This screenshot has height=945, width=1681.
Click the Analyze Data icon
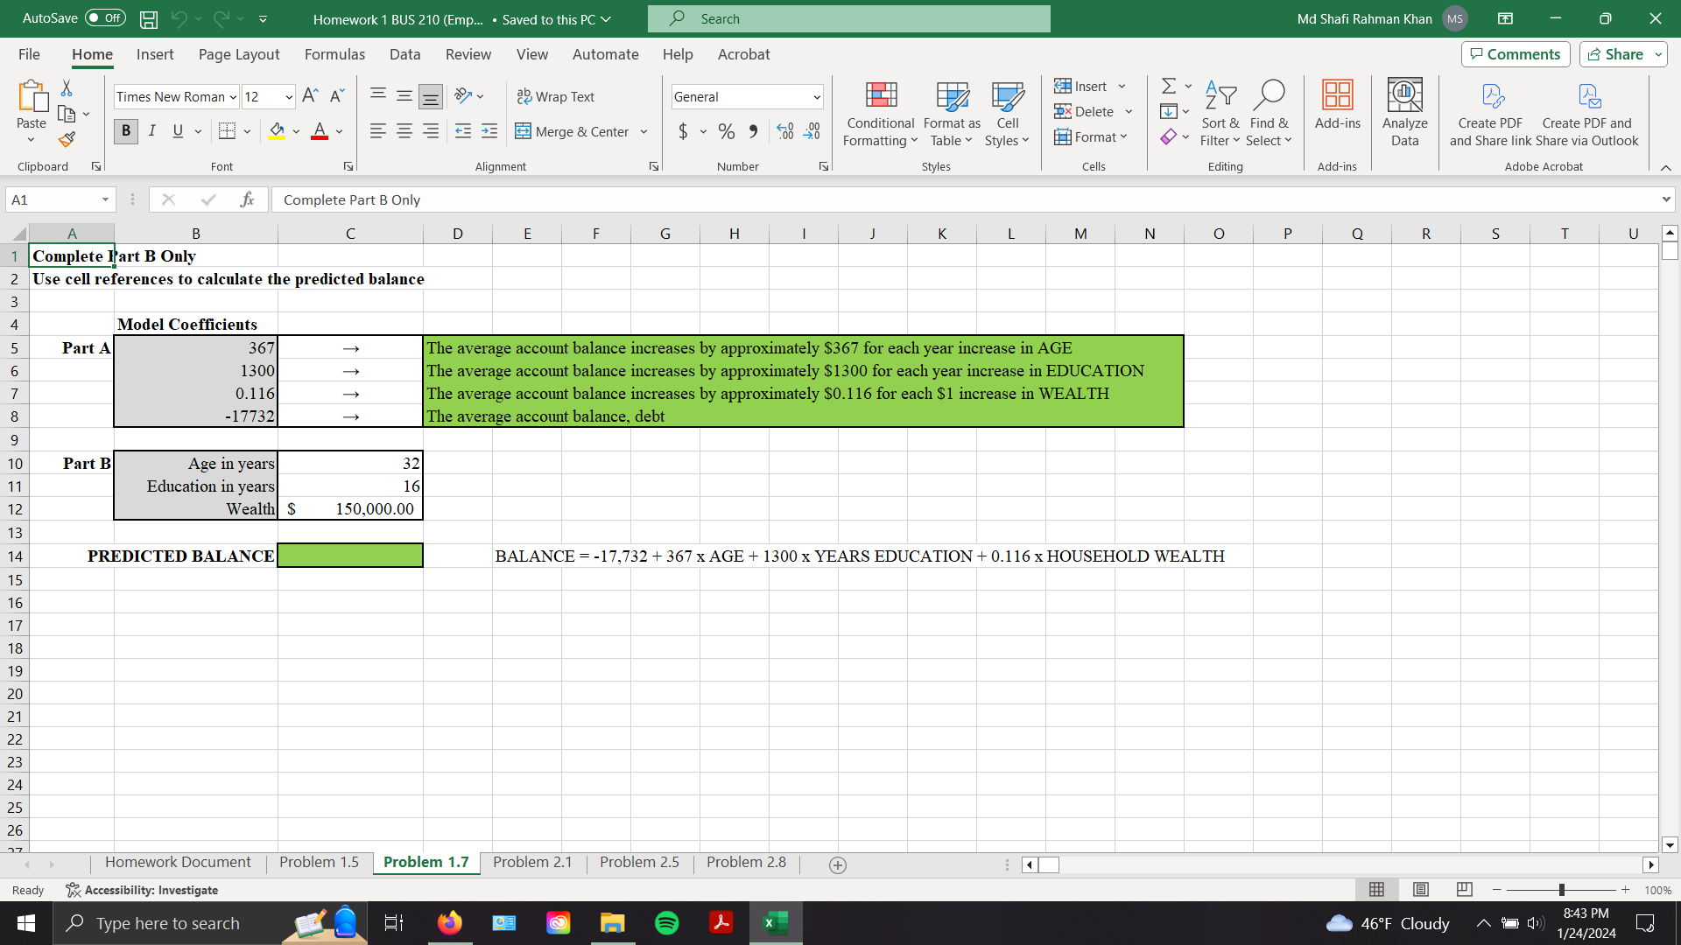pos(1404,112)
